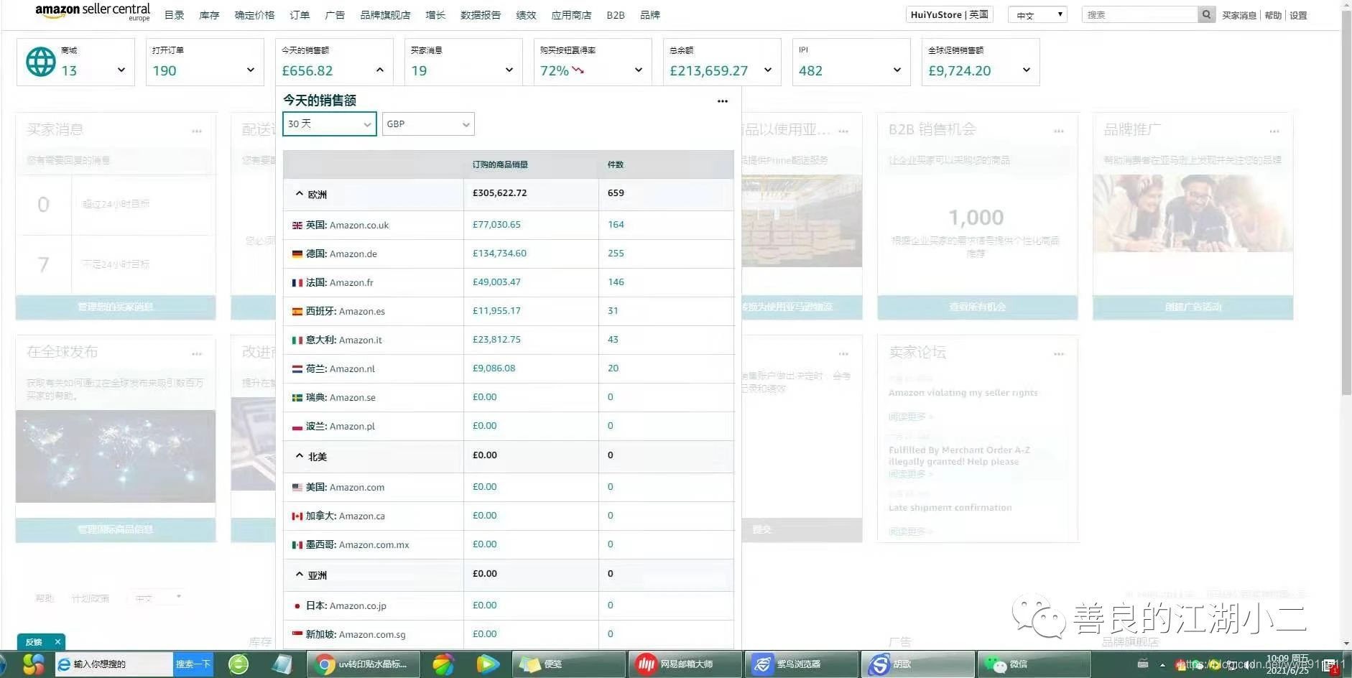The image size is (1352, 678).
Task: Open the language selector at top
Action: 1037,15
